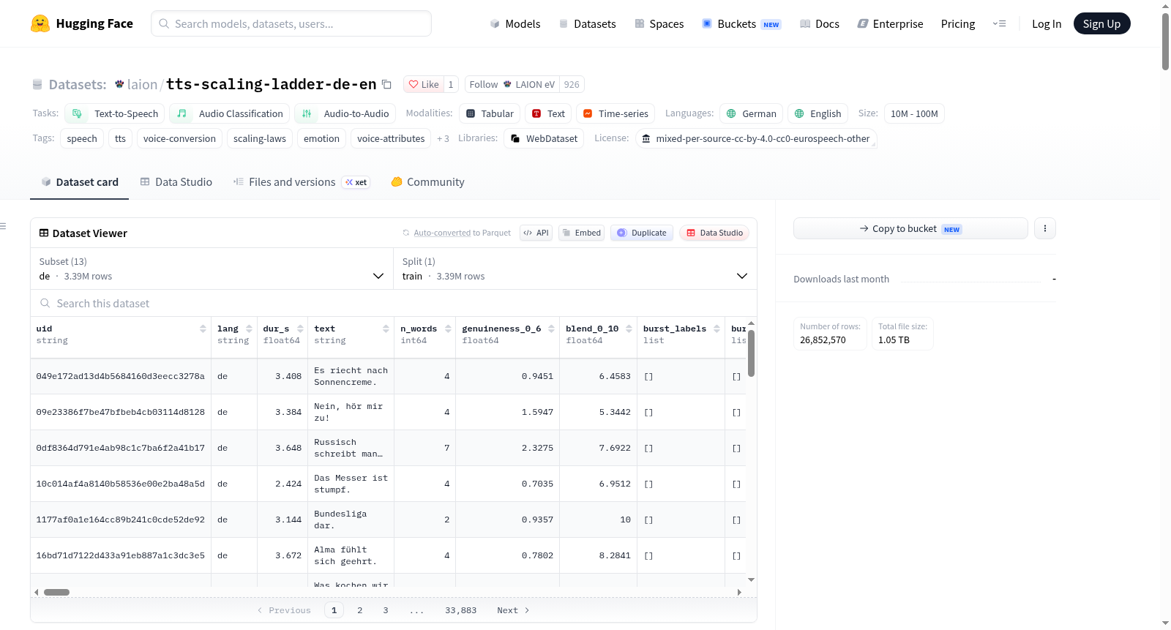
Task: Open Docs in the top navigation
Action: 820,23
